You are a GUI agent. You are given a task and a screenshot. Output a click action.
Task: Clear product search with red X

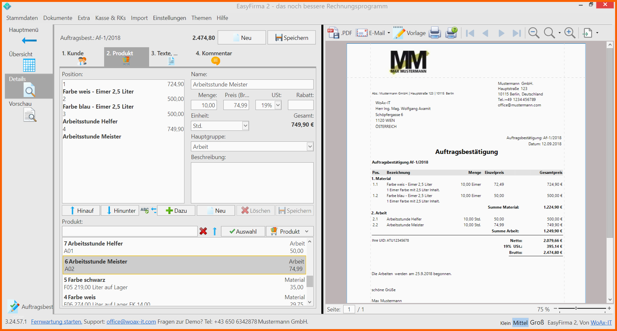(x=203, y=231)
